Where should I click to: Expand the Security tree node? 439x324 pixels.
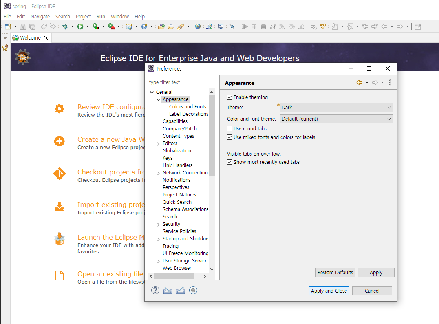click(x=159, y=224)
